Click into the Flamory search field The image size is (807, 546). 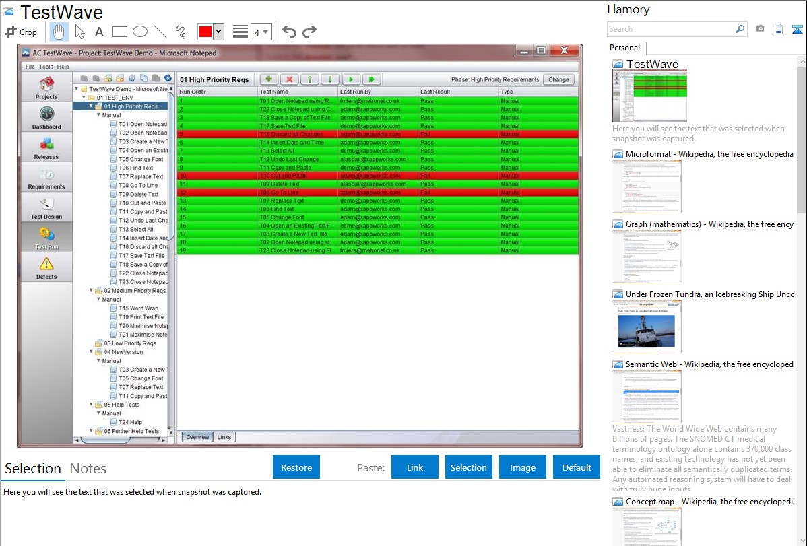[x=670, y=29]
